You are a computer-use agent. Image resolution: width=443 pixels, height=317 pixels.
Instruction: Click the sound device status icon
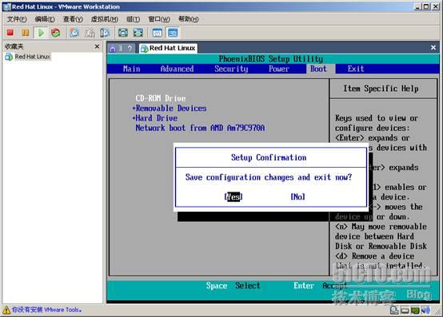point(425,311)
